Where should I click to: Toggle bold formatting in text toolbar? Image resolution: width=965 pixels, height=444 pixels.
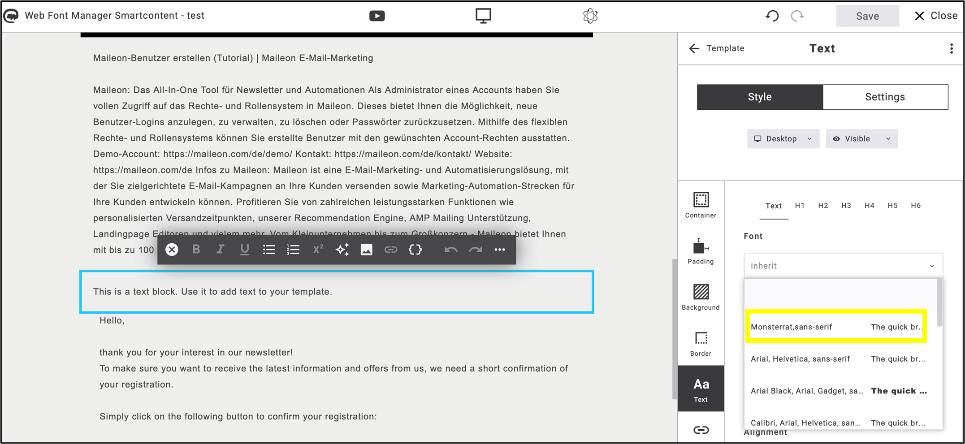coord(196,250)
